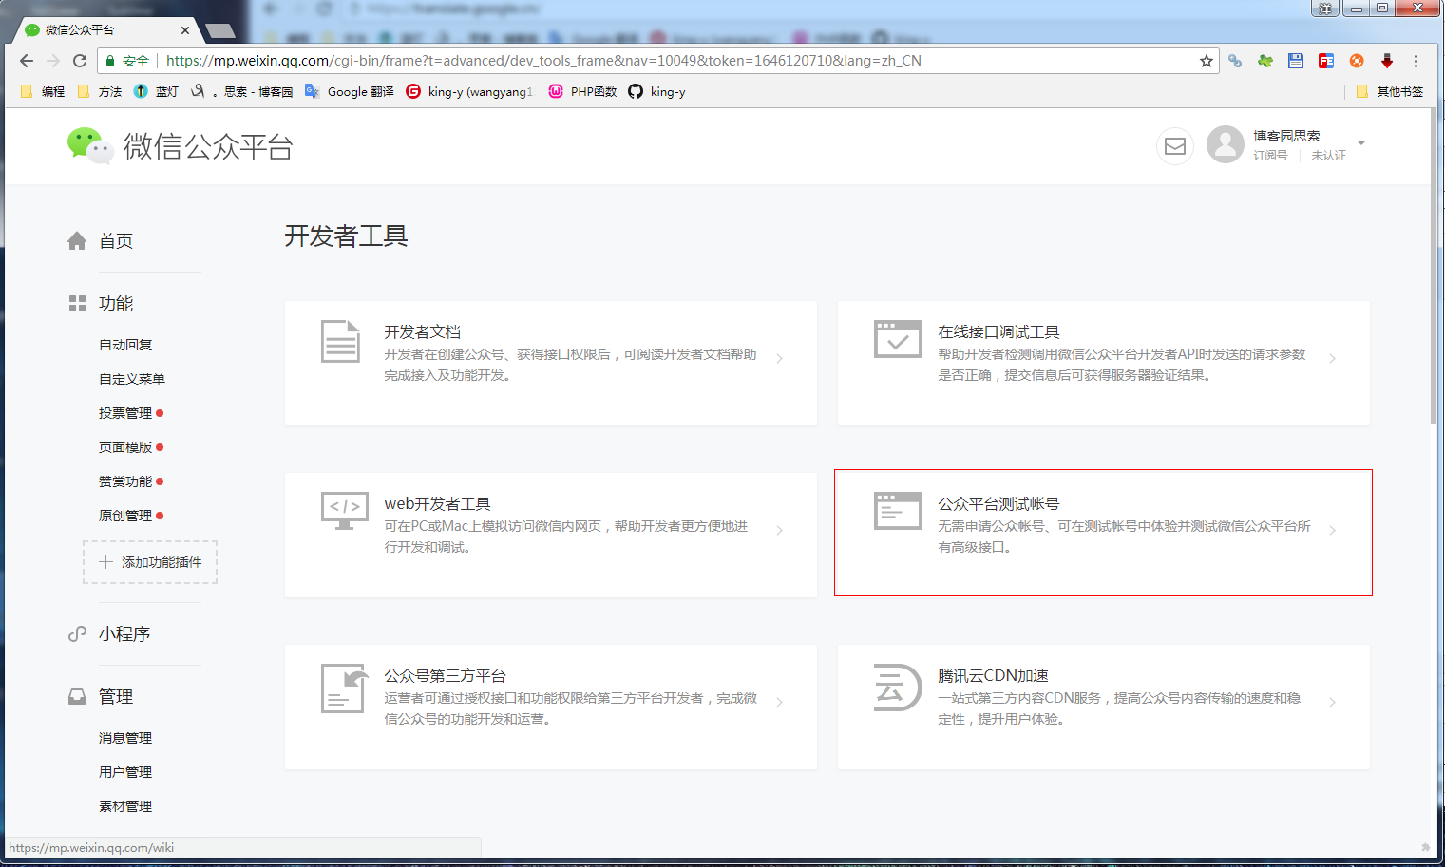Click the WeChat logo in the page header
The height and width of the screenshot is (867, 1445).
[90, 145]
